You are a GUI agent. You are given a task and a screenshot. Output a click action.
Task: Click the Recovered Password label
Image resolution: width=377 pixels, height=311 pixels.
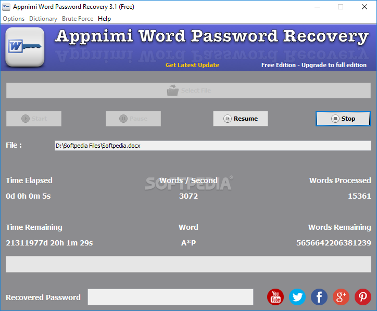(43, 297)
